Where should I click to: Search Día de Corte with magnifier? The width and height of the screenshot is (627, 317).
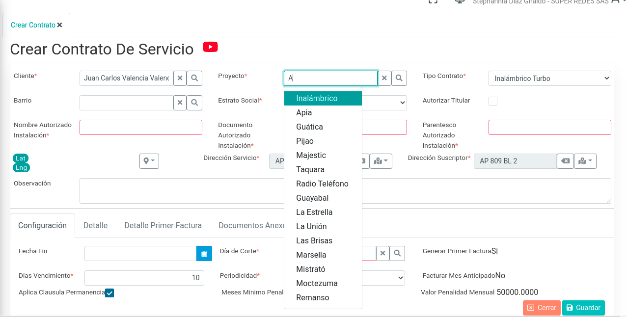tap(397, 253)
